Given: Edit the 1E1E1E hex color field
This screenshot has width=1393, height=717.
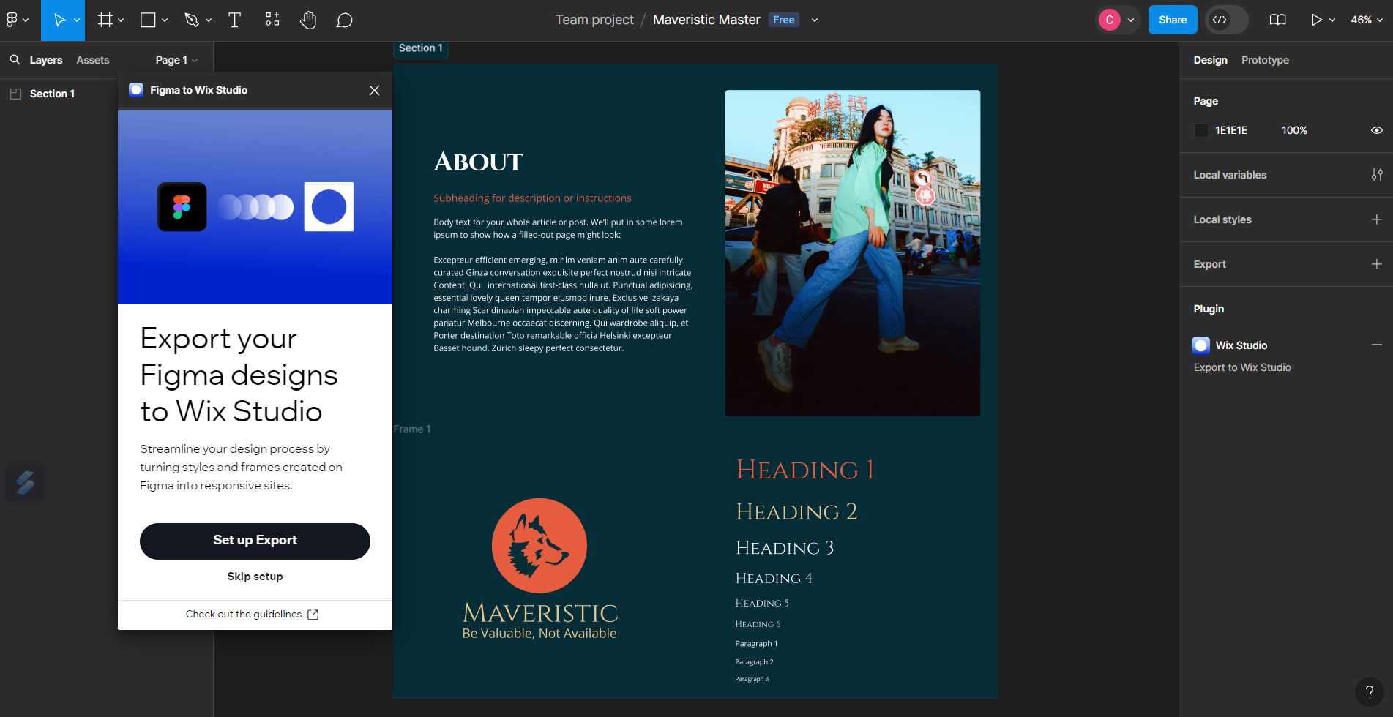Looking at the screenshot, I should 1231,130.
